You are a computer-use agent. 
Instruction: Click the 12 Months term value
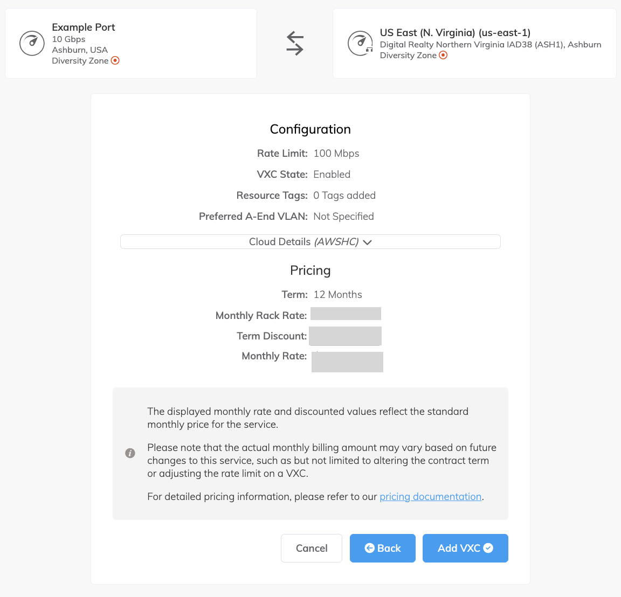tap(338, 295)
